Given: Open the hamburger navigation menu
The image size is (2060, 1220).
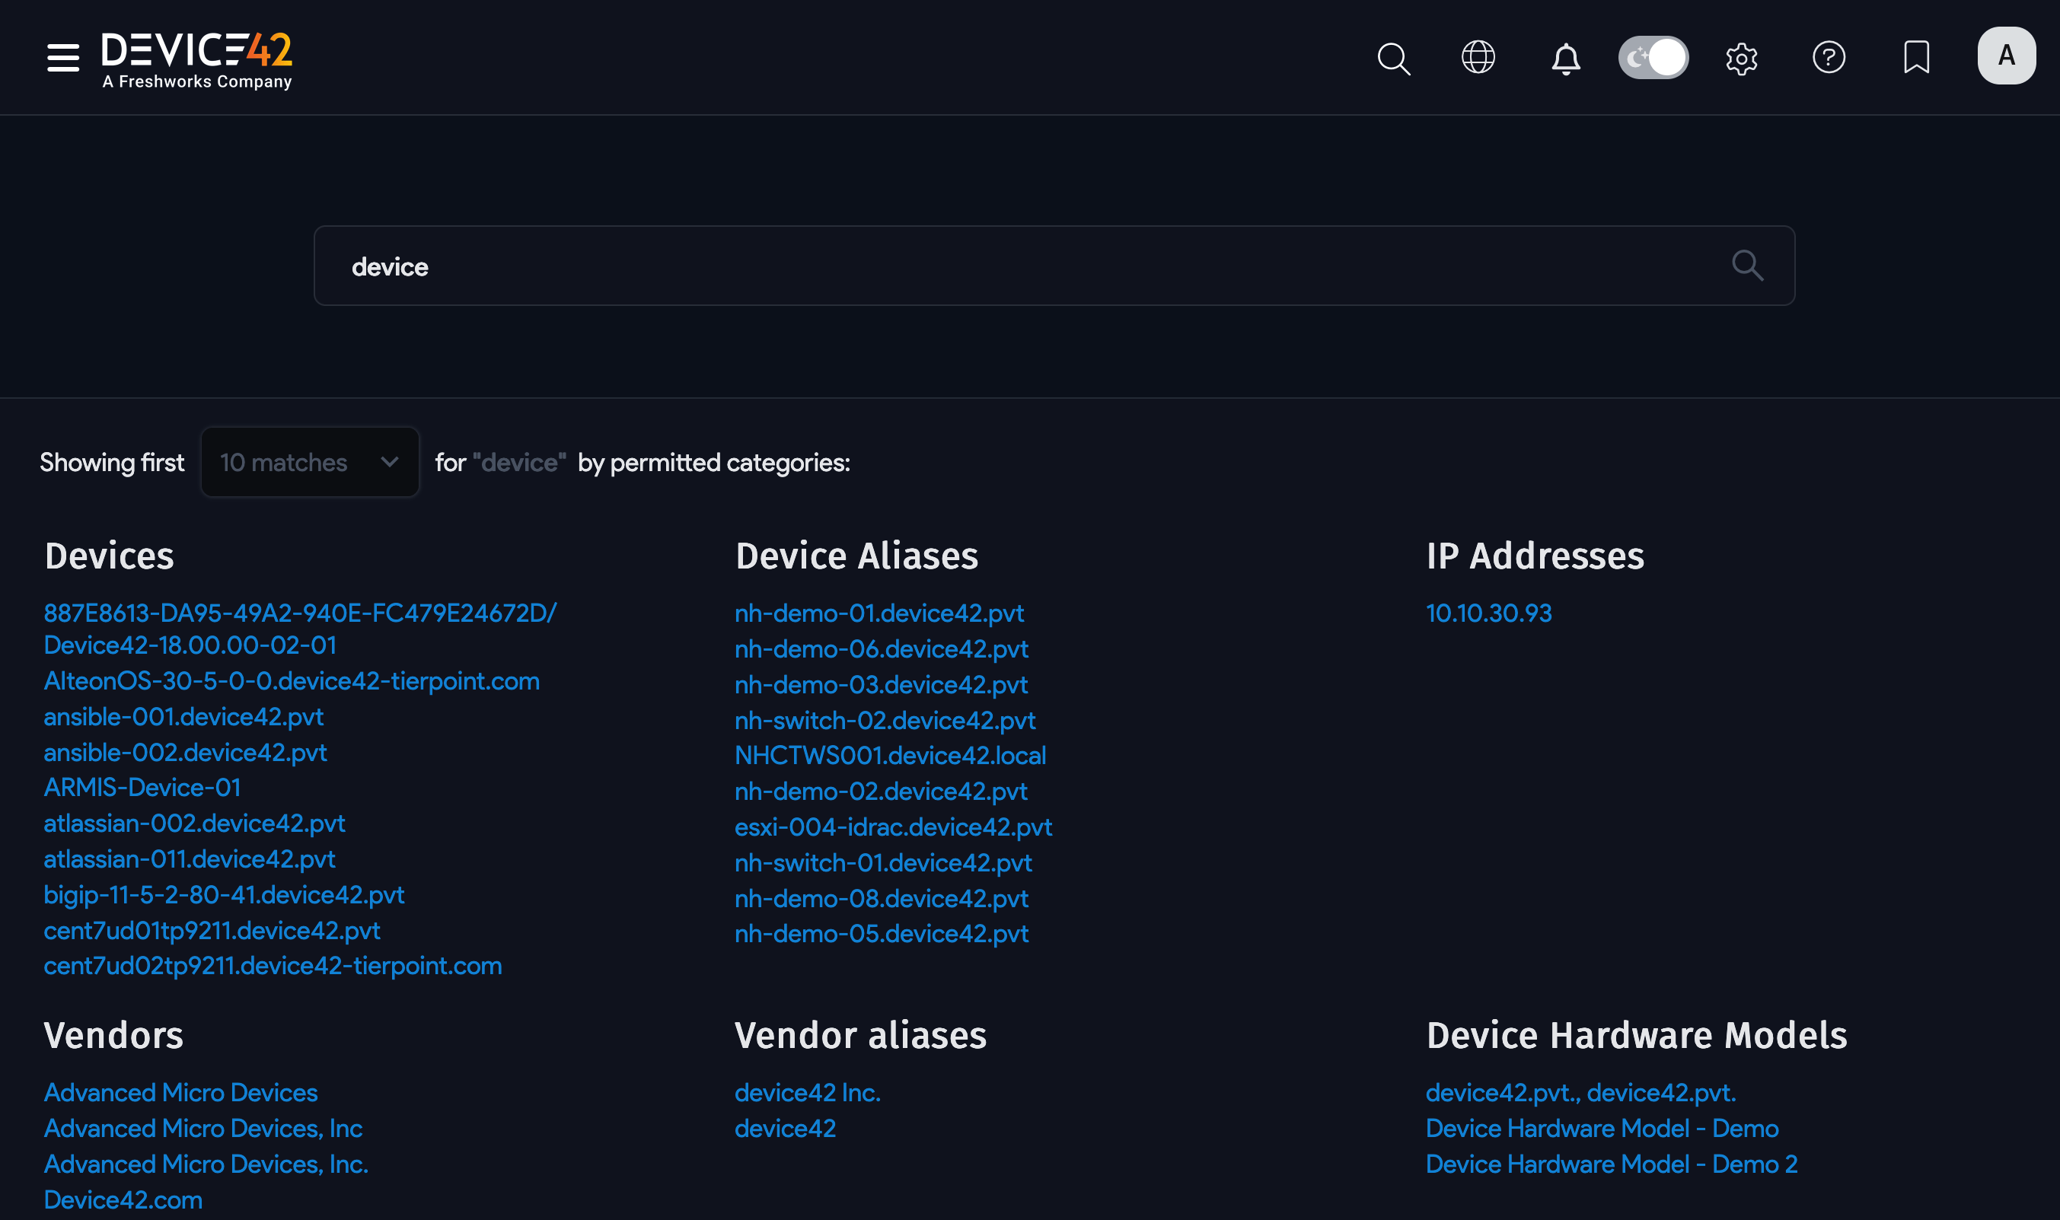Looking at the screenshot, I should coord(62,57).
